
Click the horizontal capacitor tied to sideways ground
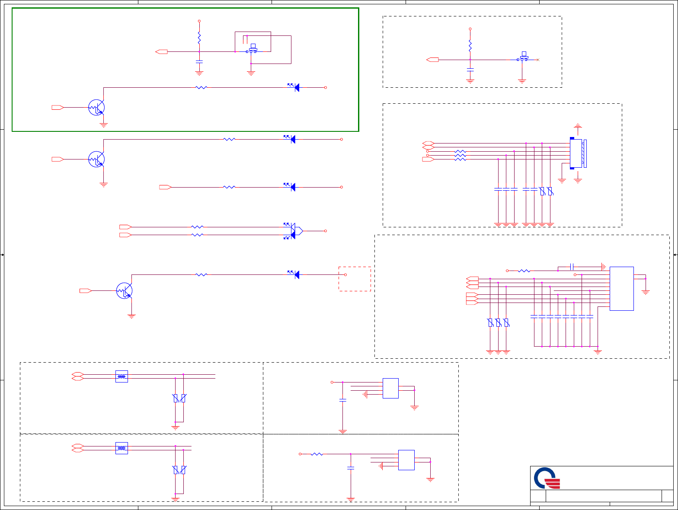572,267
